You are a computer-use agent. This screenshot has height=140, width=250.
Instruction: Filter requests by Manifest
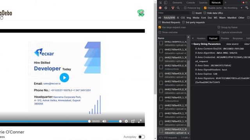coord(232,17)
